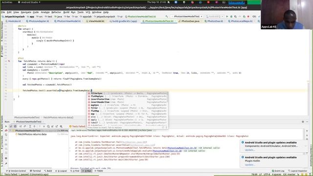Open the PhotosViewModelTest.kt:78 stack trace link

pos(182,148)
